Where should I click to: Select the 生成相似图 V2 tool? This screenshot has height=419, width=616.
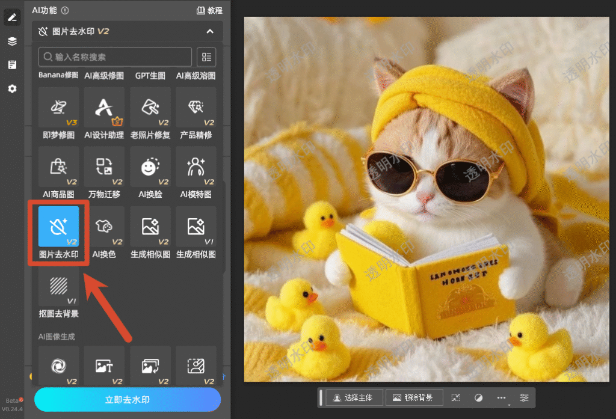[150, 227]
